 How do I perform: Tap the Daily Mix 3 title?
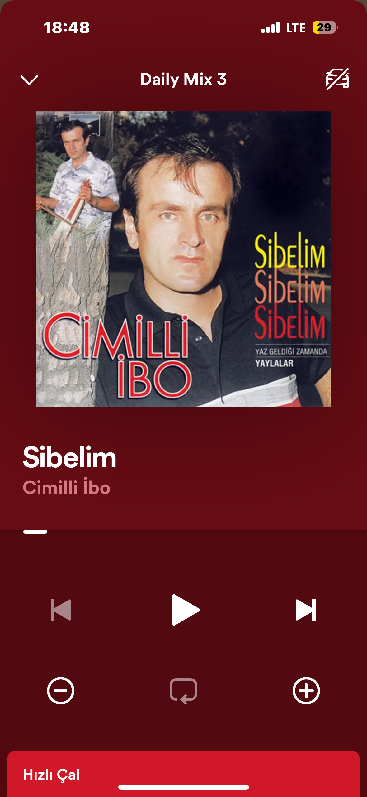point(183,79)
